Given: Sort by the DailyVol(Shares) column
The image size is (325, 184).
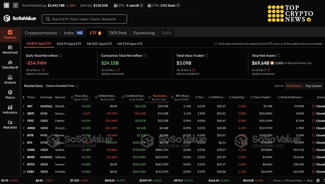Looking at the screenshot, I should coord(291,97).
